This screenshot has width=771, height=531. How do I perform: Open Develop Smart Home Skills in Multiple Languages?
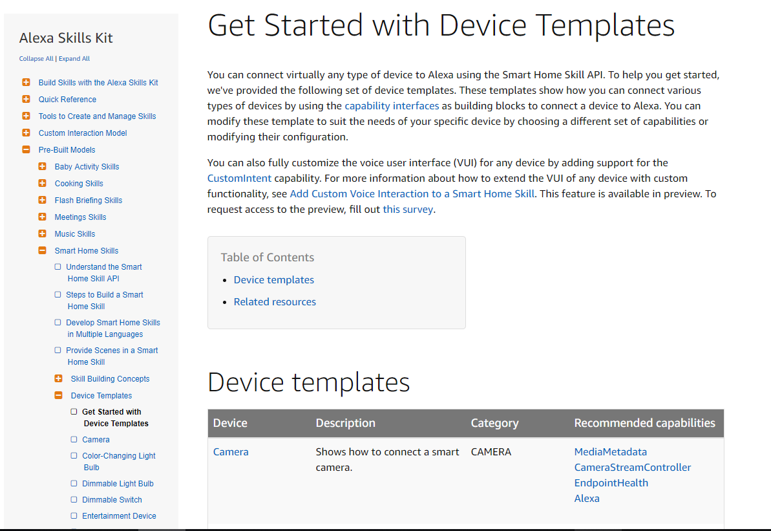pyautogui.click(x=113, y=329)
